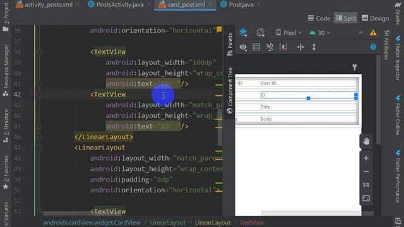Collapse the TextView fold at line 38
The width and height of the screenshot is (404, 227).
[x=39, y=52]
